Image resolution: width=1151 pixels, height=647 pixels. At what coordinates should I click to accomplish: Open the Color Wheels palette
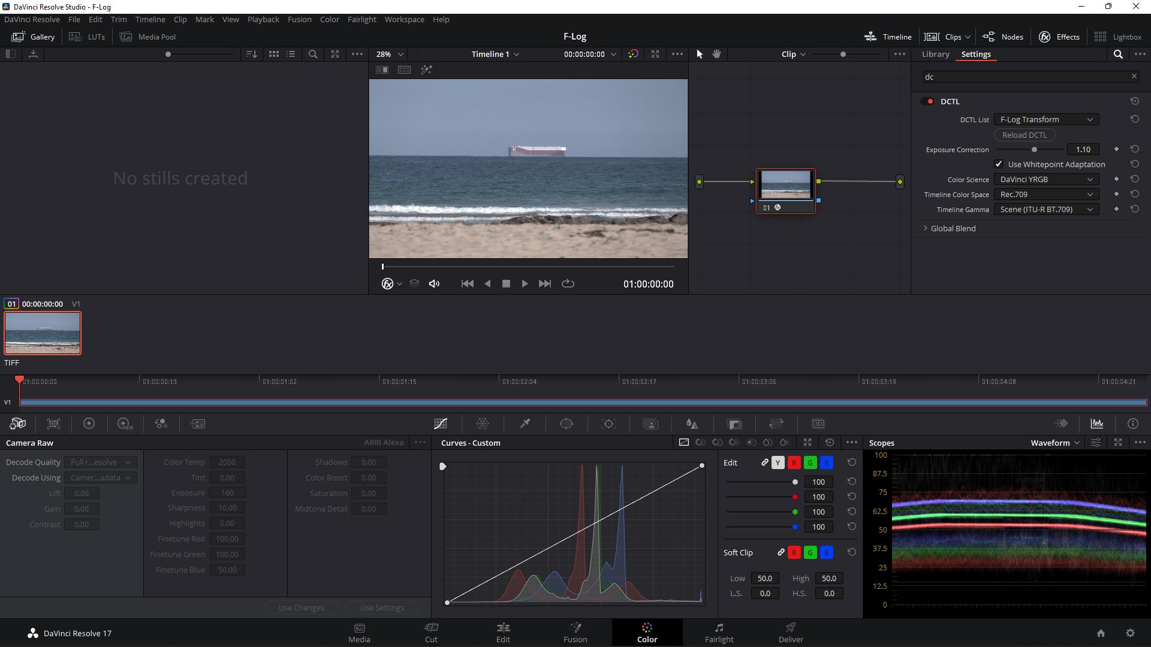89,424
